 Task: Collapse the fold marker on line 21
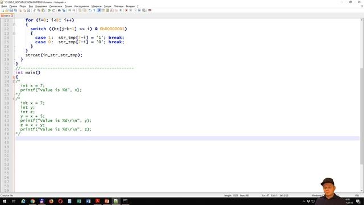[x=14, y=24]
